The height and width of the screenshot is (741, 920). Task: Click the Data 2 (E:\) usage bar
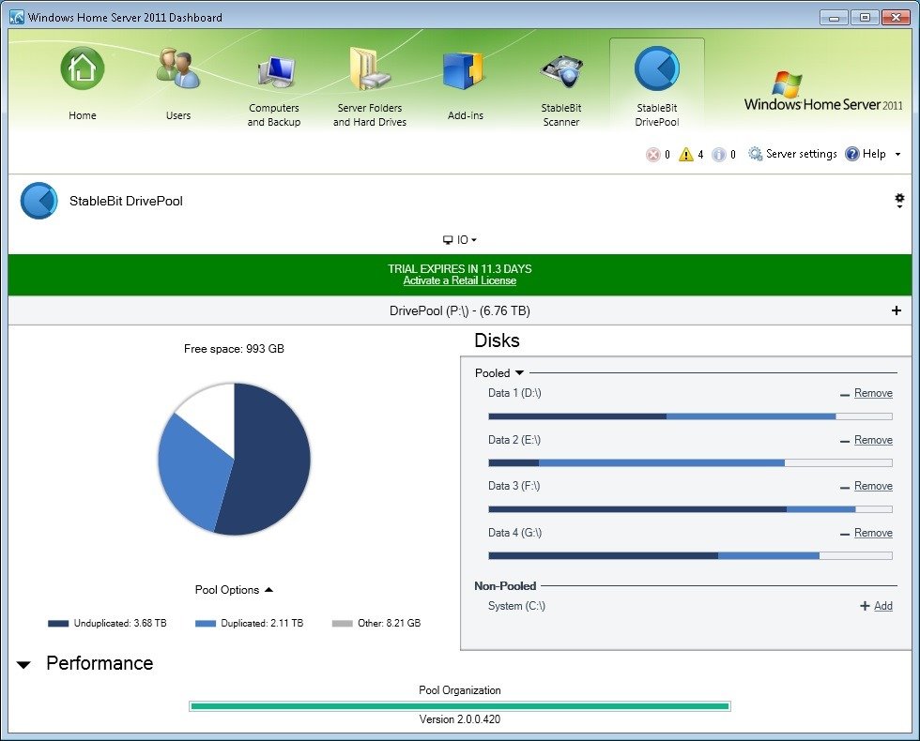coord(690,463)
